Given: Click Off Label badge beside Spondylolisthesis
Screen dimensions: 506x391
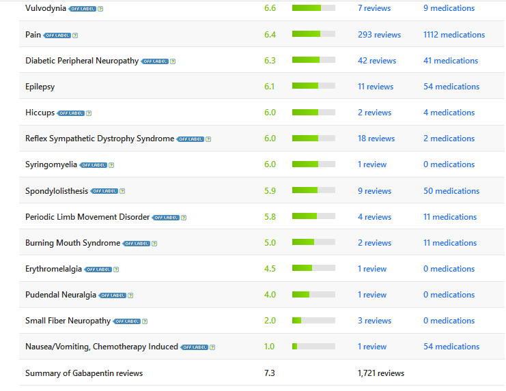Looking at the screenshot, I should tap(104, 192).
